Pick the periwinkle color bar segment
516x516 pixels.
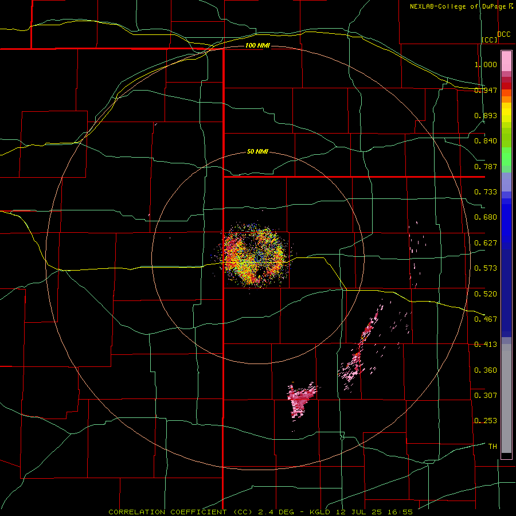point(506,182)
